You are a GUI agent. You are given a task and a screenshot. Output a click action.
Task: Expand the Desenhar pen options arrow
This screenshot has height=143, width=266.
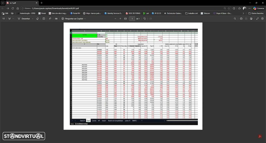(x=32, y=19)
